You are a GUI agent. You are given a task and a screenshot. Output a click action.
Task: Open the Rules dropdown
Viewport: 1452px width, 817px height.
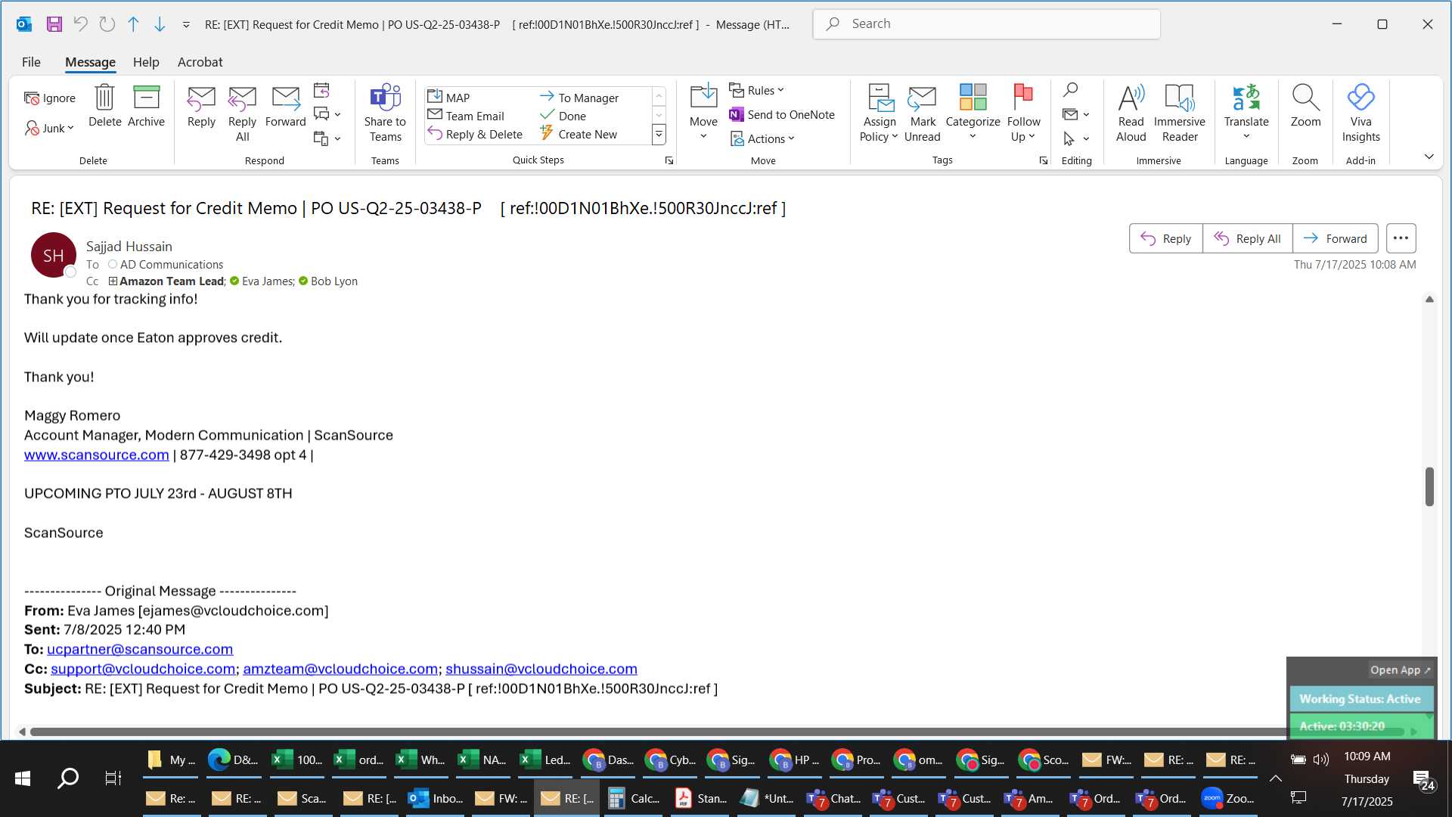pyautogui.click(x=757, y=90)
